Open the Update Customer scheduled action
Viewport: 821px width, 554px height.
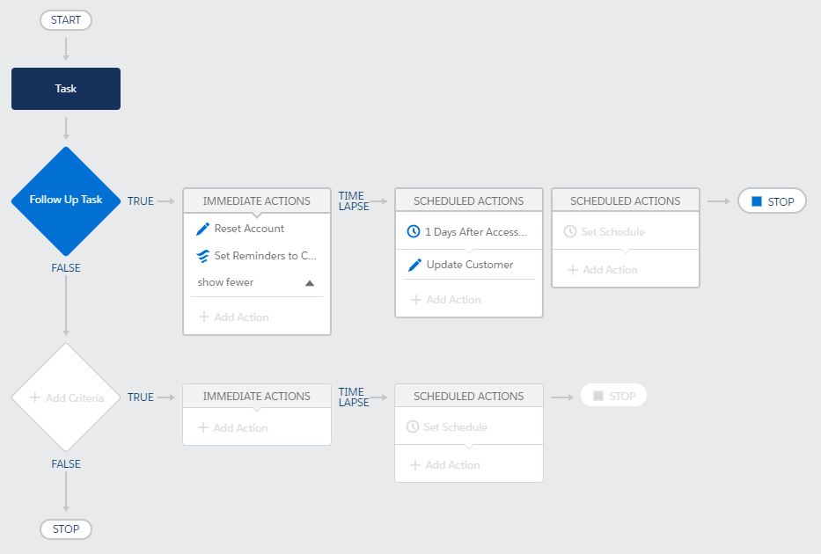(470, 265)
